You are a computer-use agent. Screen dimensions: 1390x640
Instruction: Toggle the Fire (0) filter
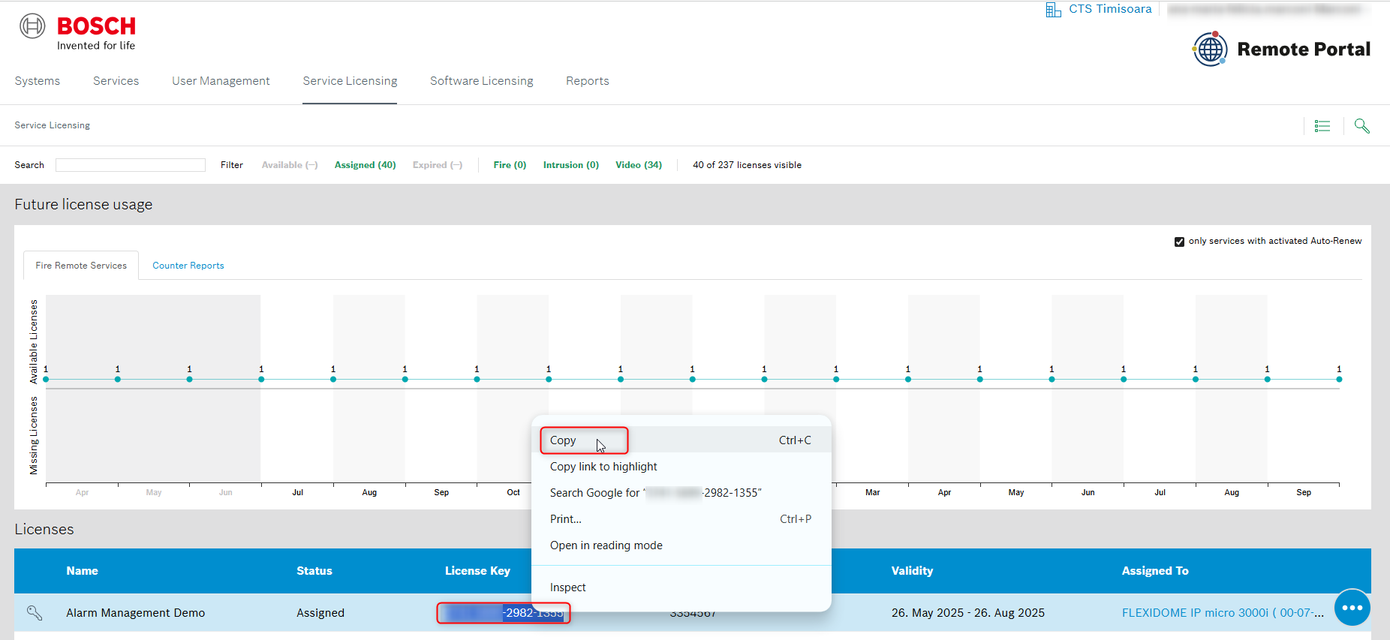tap(510, 165)
